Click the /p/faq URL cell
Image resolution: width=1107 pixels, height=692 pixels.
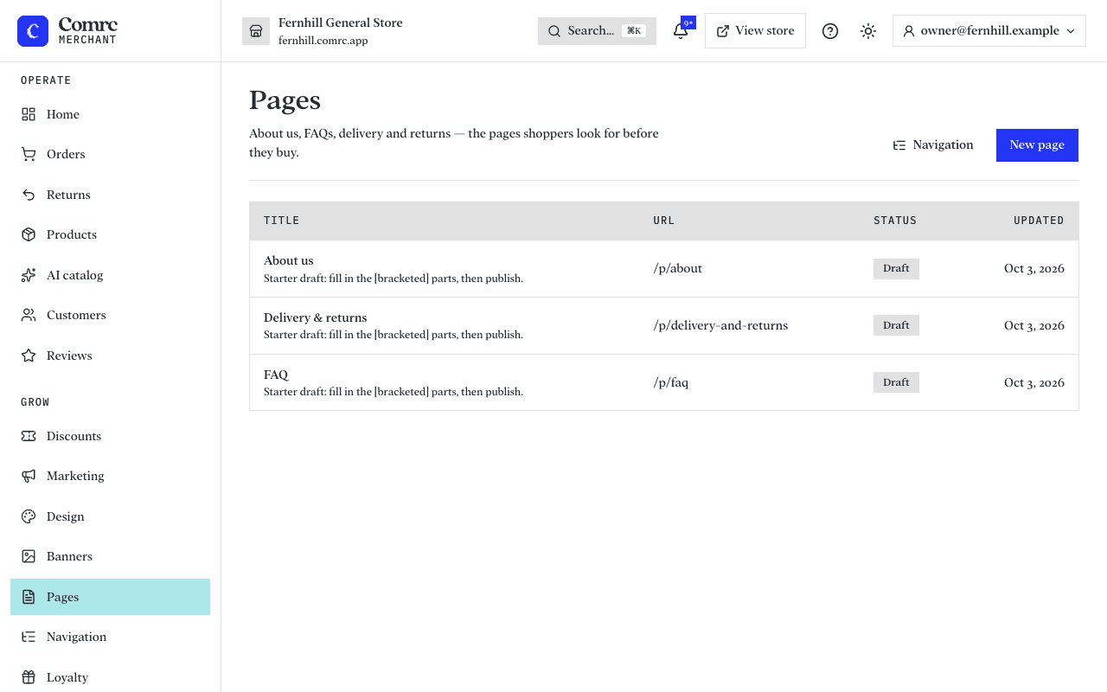pyautogui.click(x=670, y=382)
